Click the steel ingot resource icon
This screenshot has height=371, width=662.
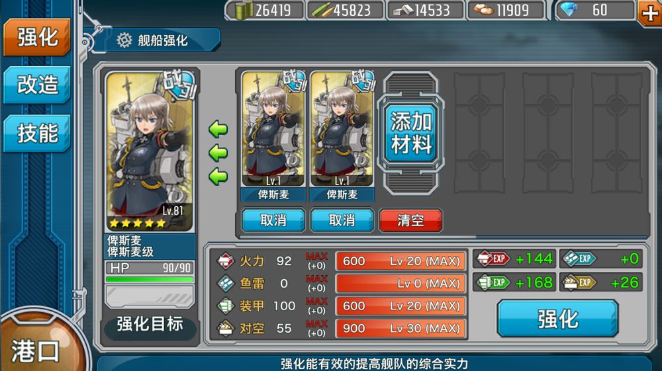point(403,11)
